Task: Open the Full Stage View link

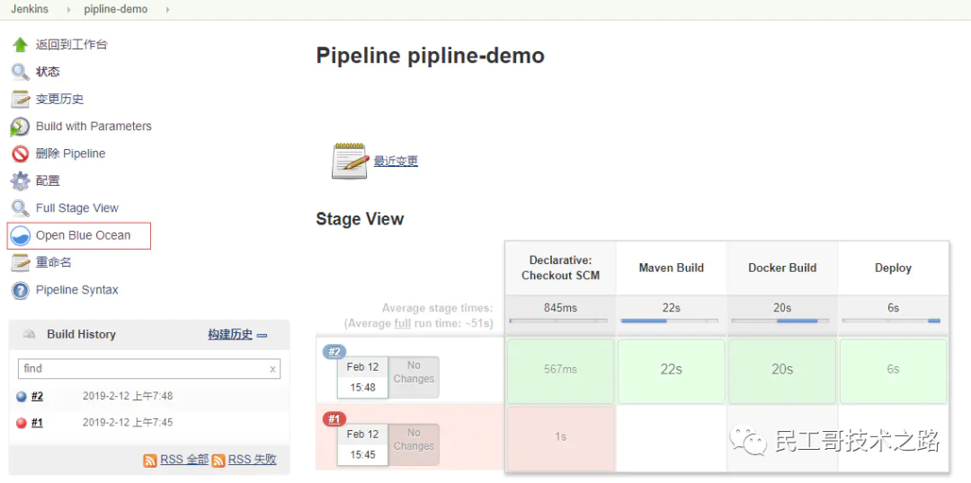Action: pos(76,208)
